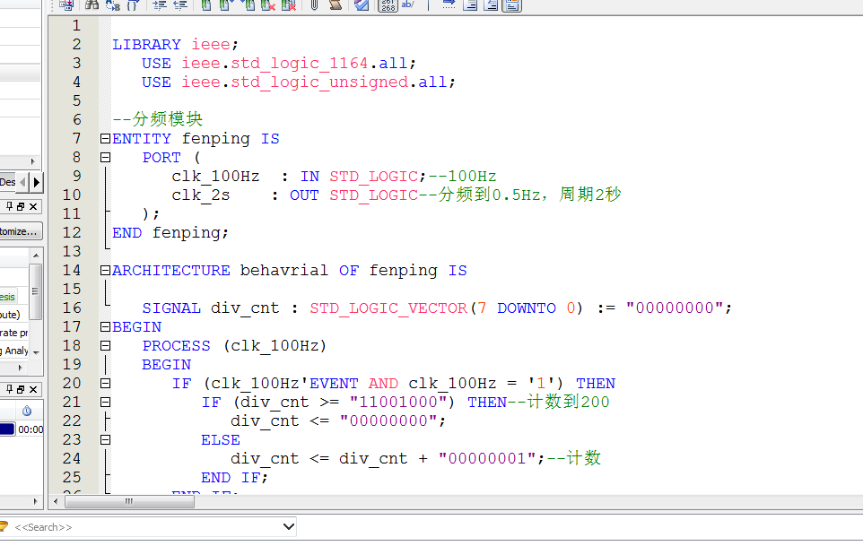Collapse the PROCESS (clk_100Hz) fold
This screenshot has height=546, width=863.
(x=105, y=345)
